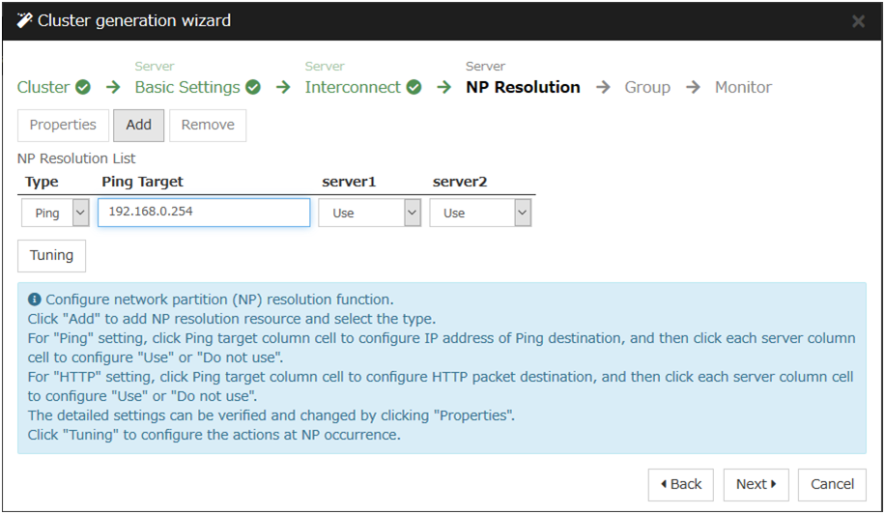Click the arrow between Group and Monitor

click(693, 87)
